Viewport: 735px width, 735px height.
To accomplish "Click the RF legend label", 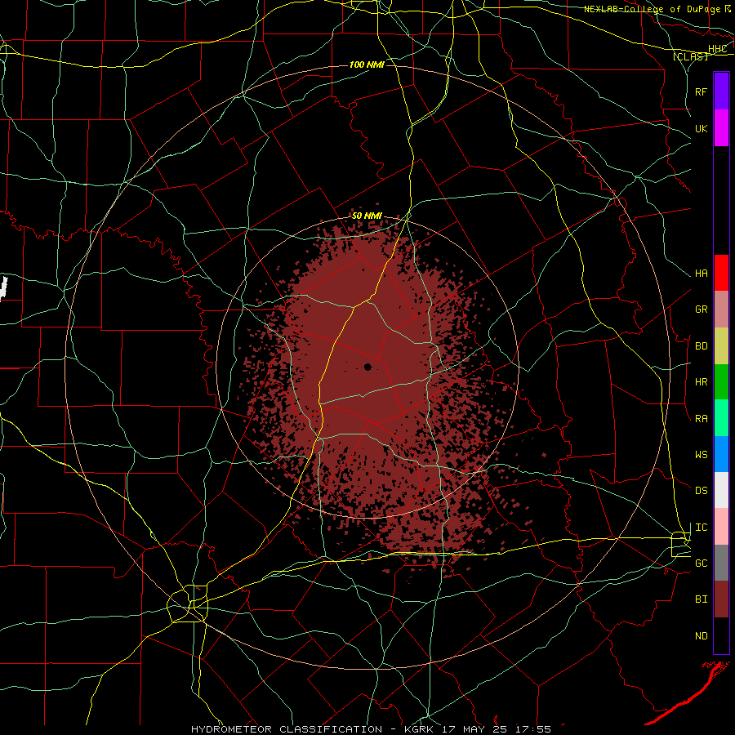I will [701, 91].
